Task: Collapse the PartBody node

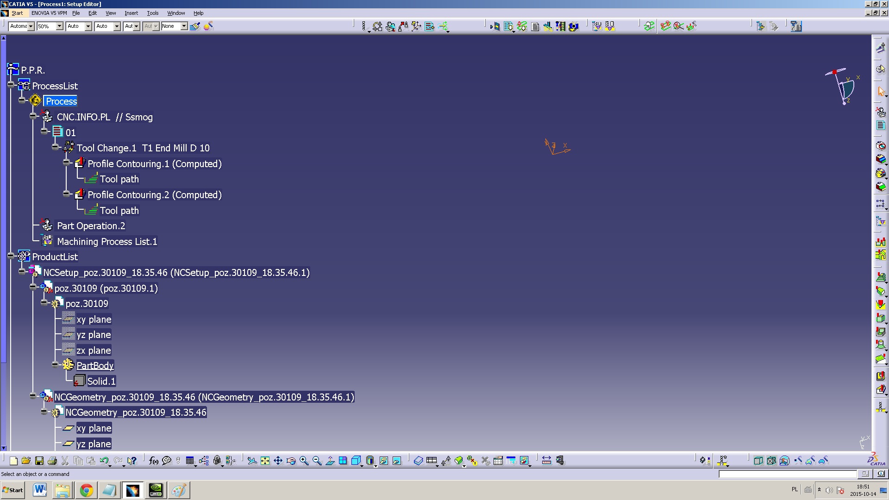Action: 56,364
